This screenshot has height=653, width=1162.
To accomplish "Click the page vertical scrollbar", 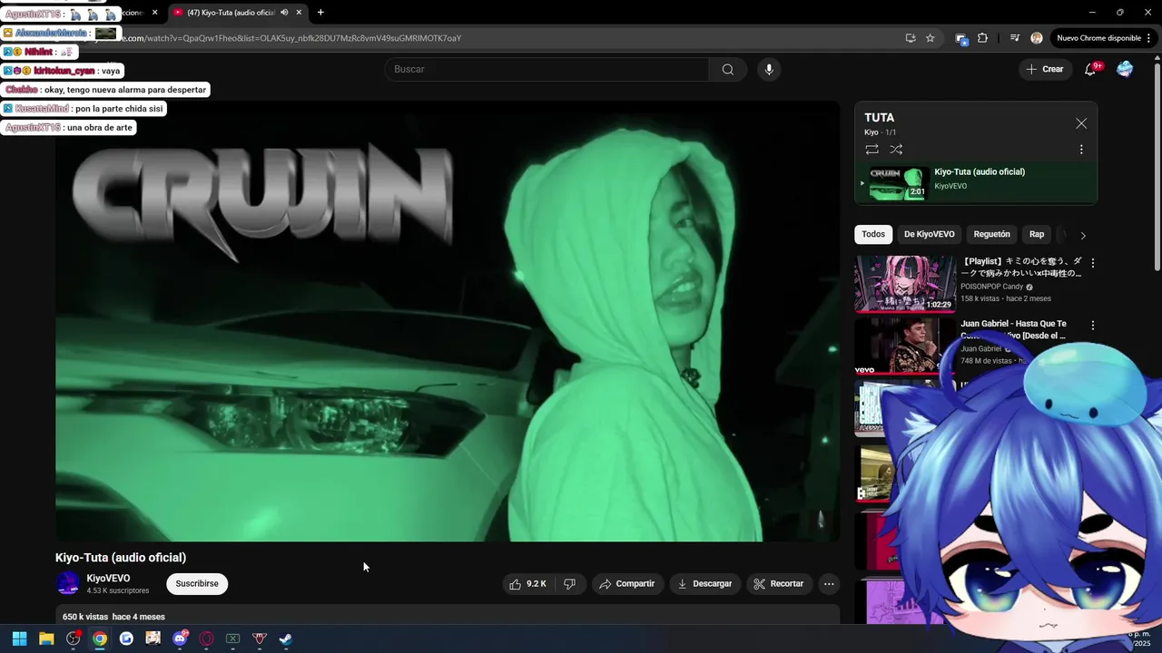I will coord(1157,163).
